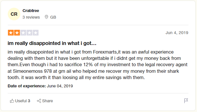Viewport: 197px width, 112px height.
Task: Click the second orange star
Action: pyautogui.click(x=17, y=33)
